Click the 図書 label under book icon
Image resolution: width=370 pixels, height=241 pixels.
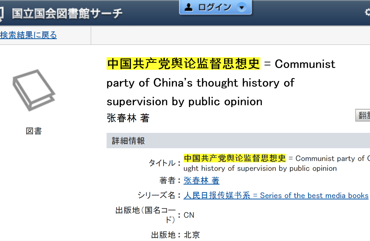(x=34, y=131)
